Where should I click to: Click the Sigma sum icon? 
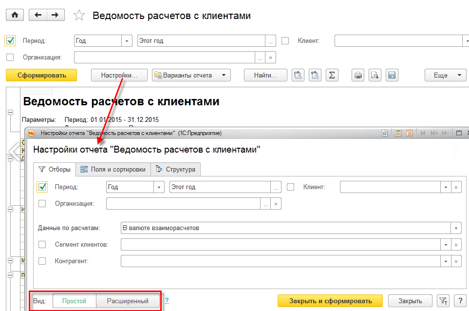pos(332,75)
